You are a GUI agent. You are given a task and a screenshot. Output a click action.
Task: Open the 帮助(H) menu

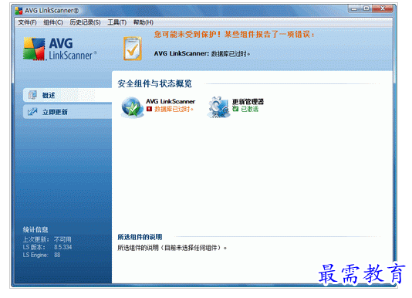144,22
